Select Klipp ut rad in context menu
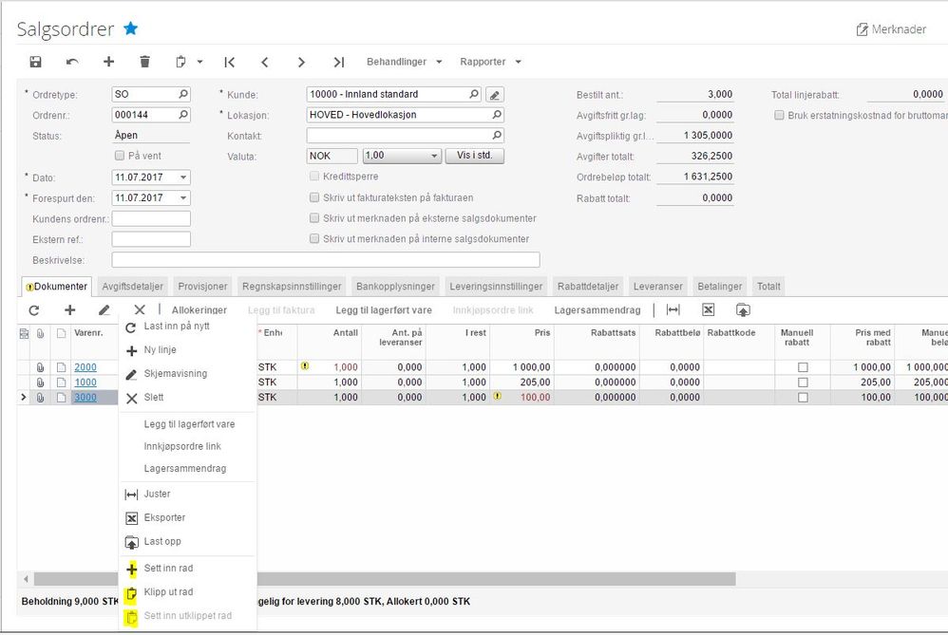The height and width of the screenshot is (635, 948). pos(169,592)
